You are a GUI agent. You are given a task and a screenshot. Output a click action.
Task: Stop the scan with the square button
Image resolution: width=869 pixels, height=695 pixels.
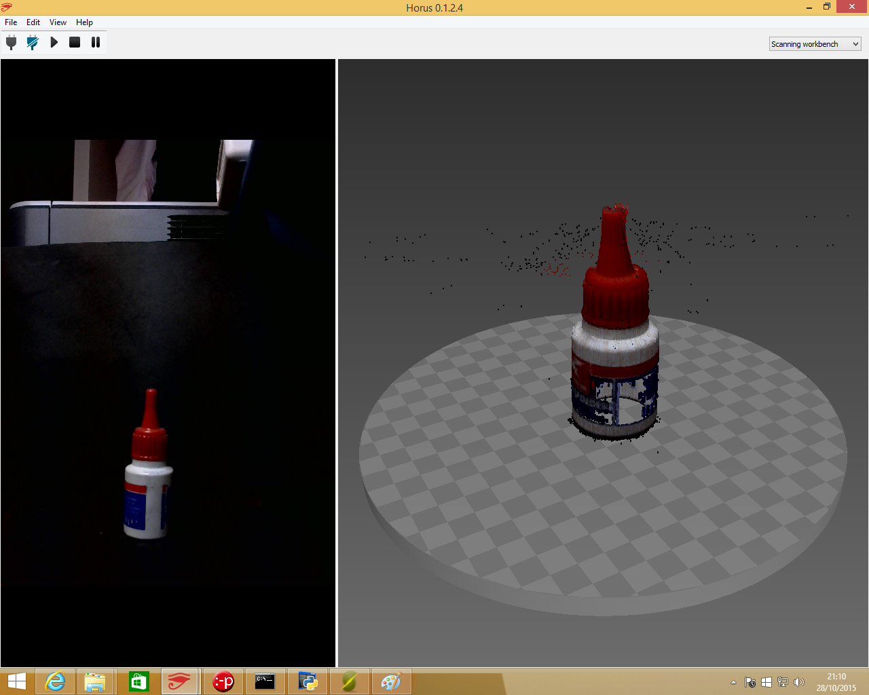tap(75, 42)
